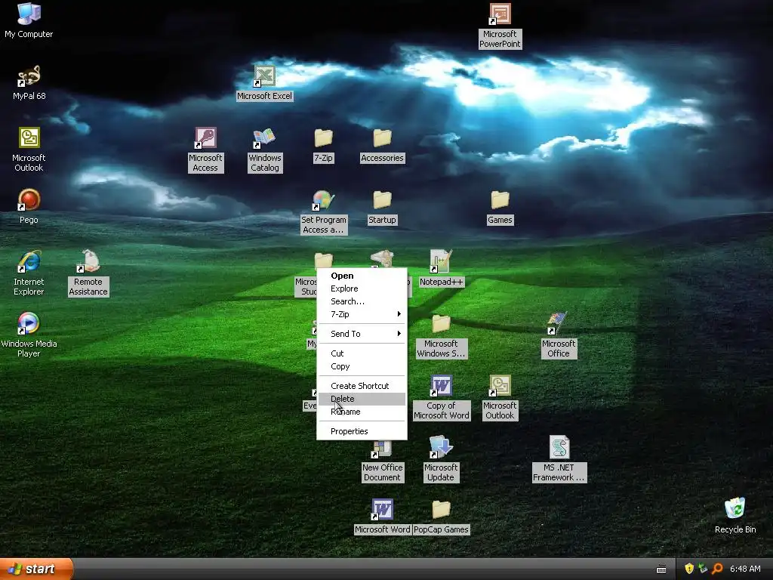Click the on-screen keyboard taskbar icon
This screenshot has height=580, width=773.
661,569
